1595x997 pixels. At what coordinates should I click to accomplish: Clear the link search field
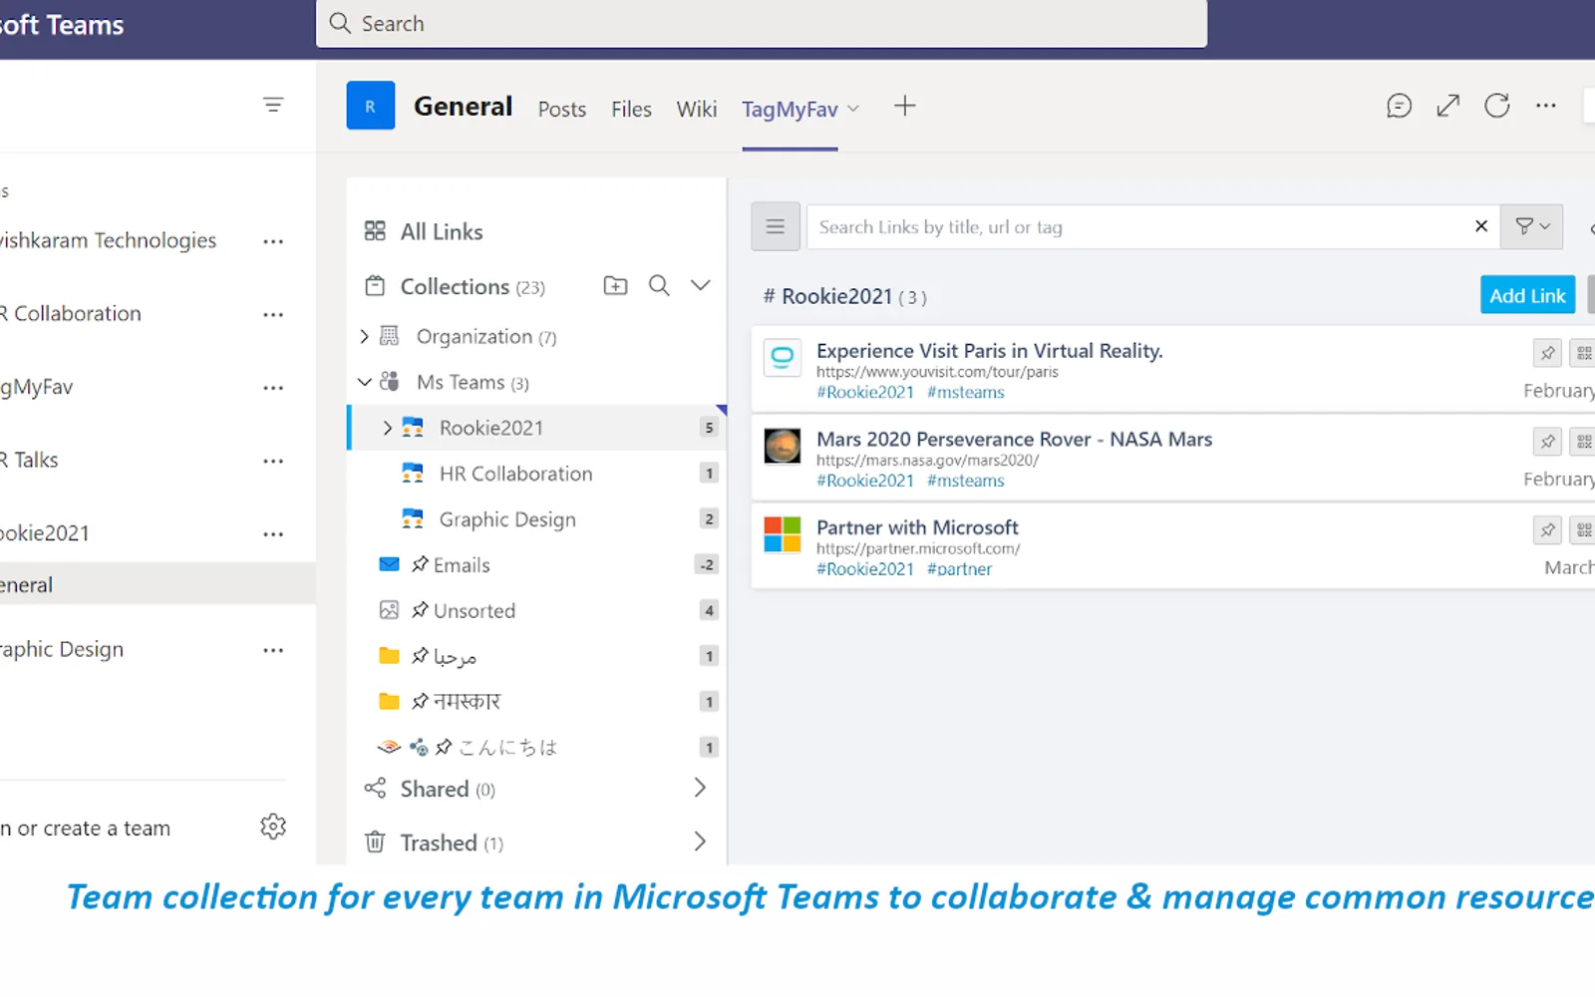(x=1481, y=226)
